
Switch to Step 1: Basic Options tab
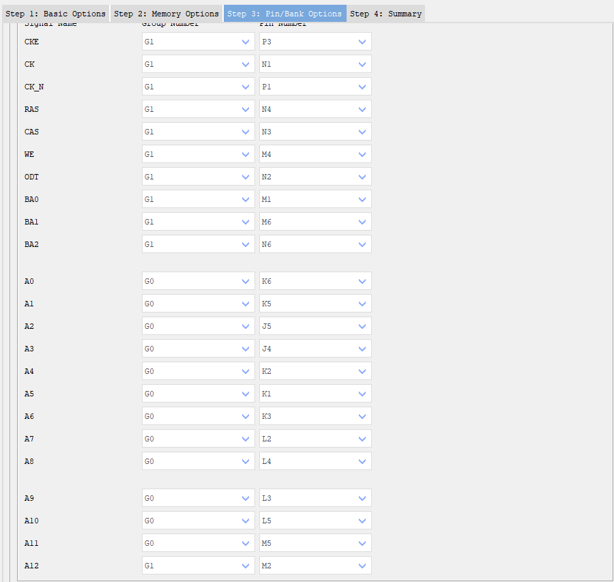coord(55,14)
